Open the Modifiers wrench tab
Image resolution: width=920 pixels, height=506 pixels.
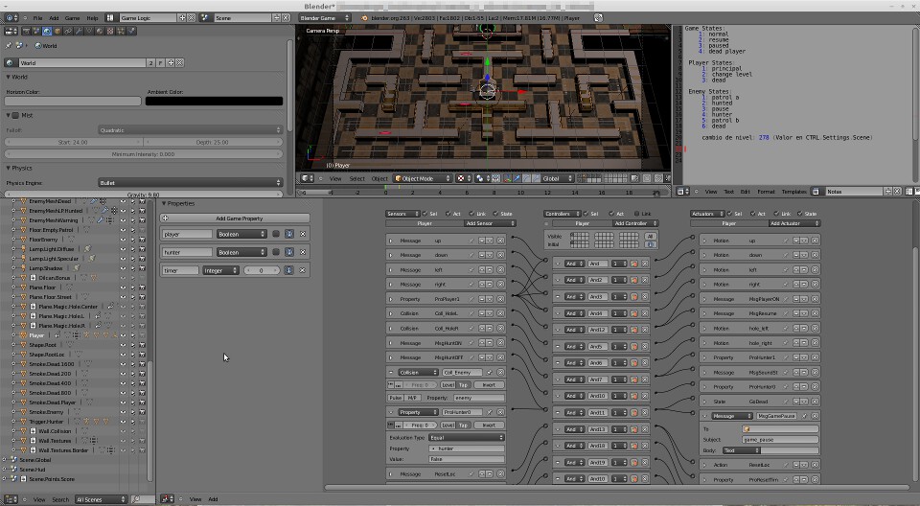pyautogui.click(x=79, y=31)
